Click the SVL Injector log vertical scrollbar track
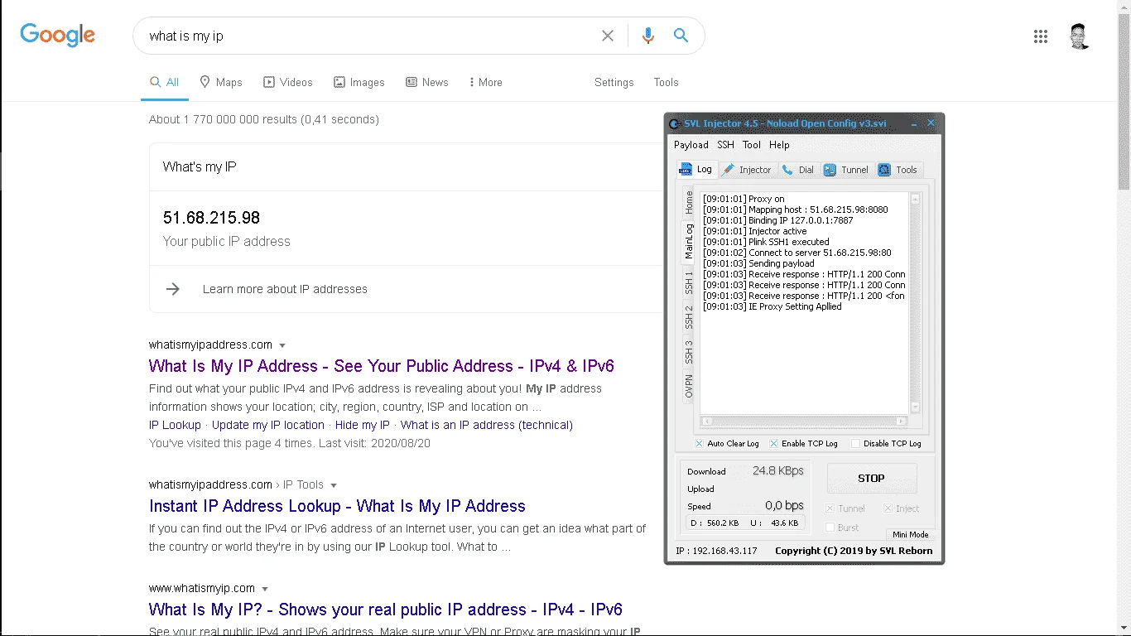The image size is (1131, 636). click(915, 302)
